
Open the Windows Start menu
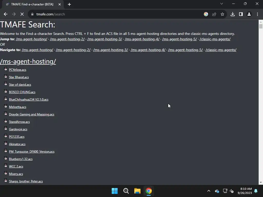tap(115, 191)
